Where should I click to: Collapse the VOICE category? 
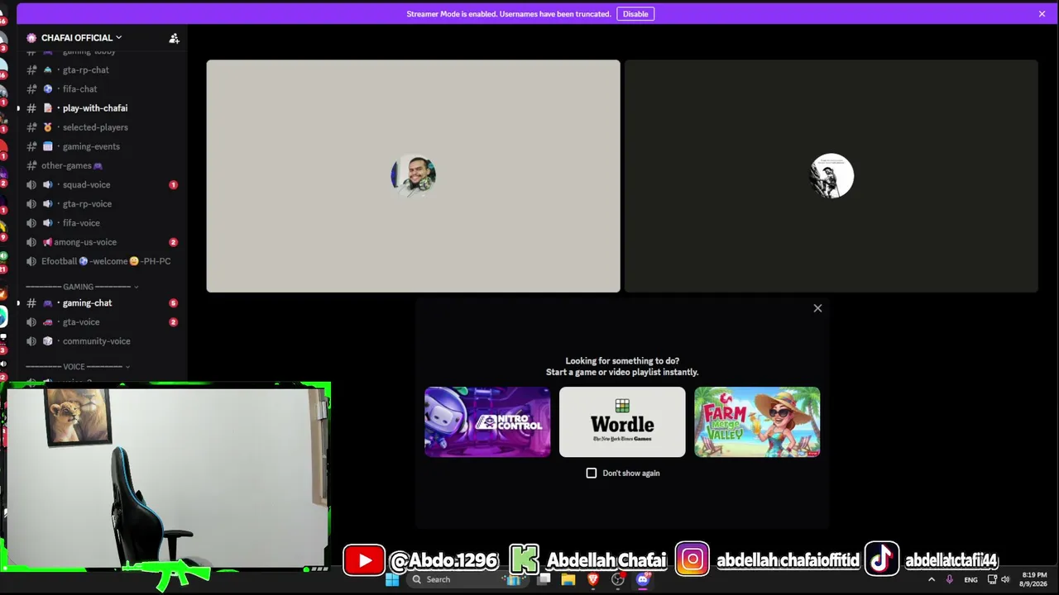click(78, 366)
